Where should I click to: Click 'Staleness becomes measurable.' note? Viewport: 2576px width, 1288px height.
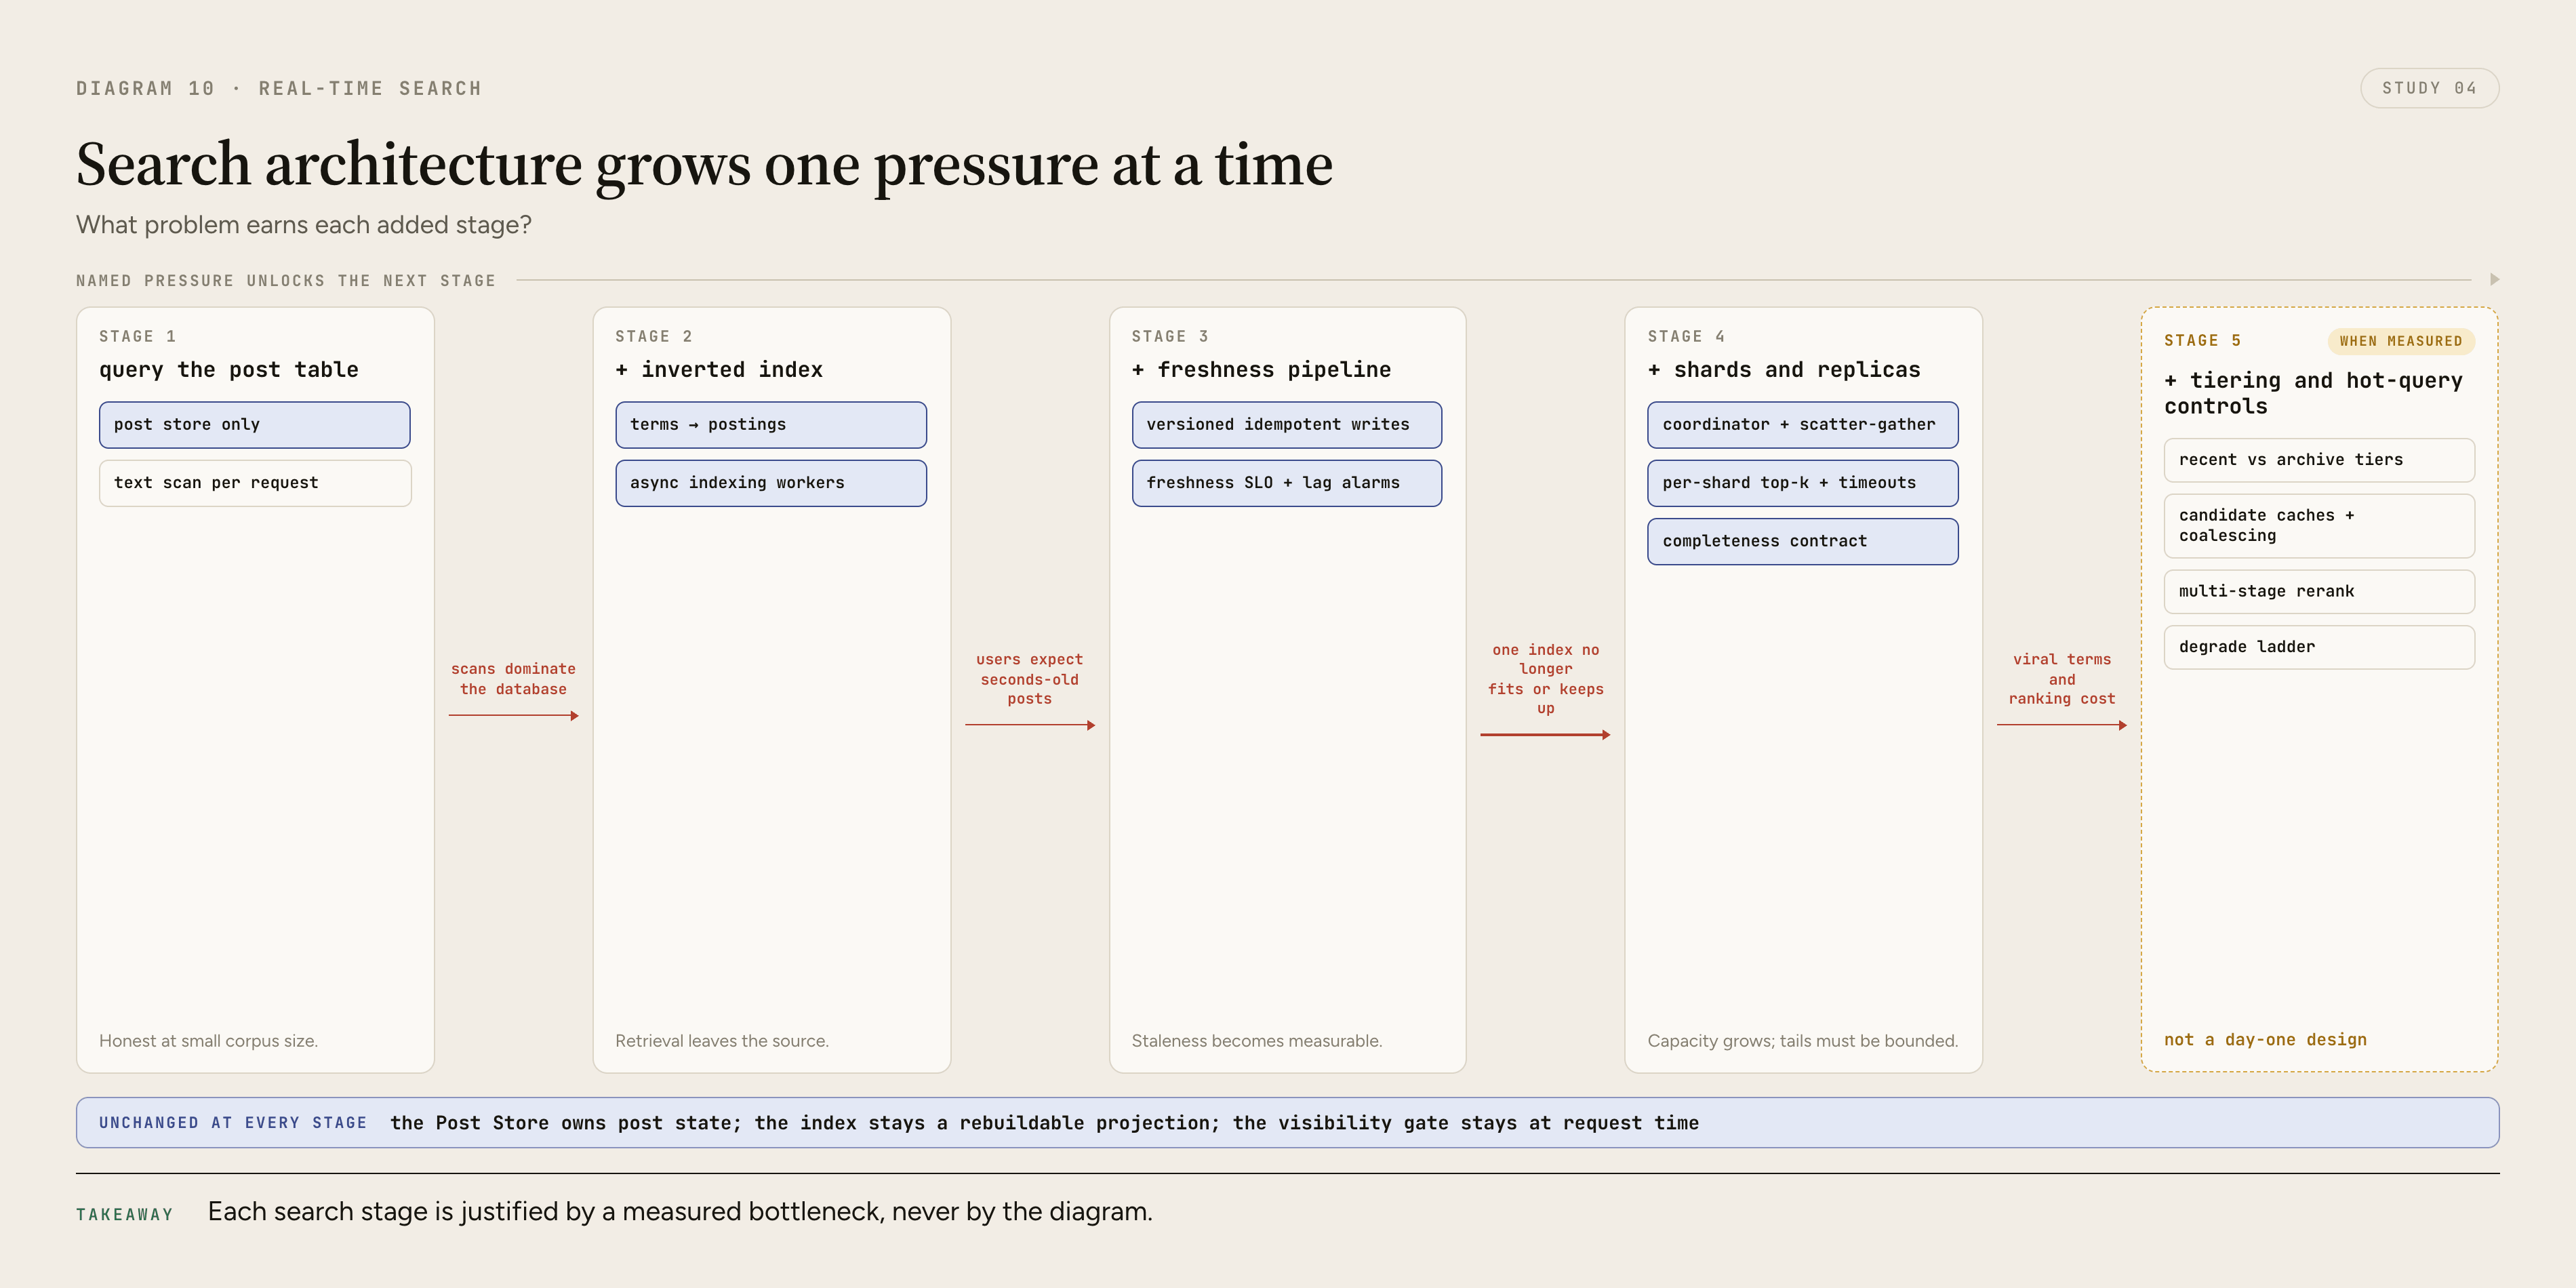(1257, 1041)
